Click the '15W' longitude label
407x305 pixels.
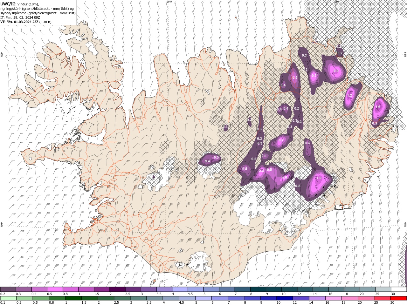click(x=337, y=2)
